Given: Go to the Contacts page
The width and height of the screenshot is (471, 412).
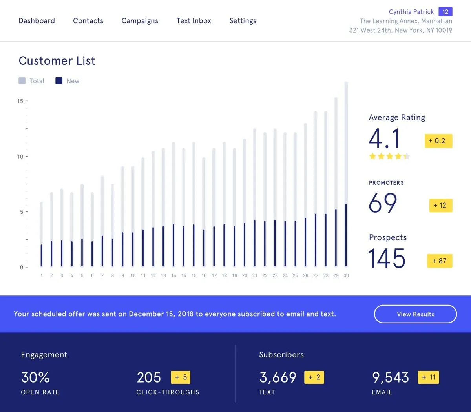Looking at the screenshot, I should [88, 21].
